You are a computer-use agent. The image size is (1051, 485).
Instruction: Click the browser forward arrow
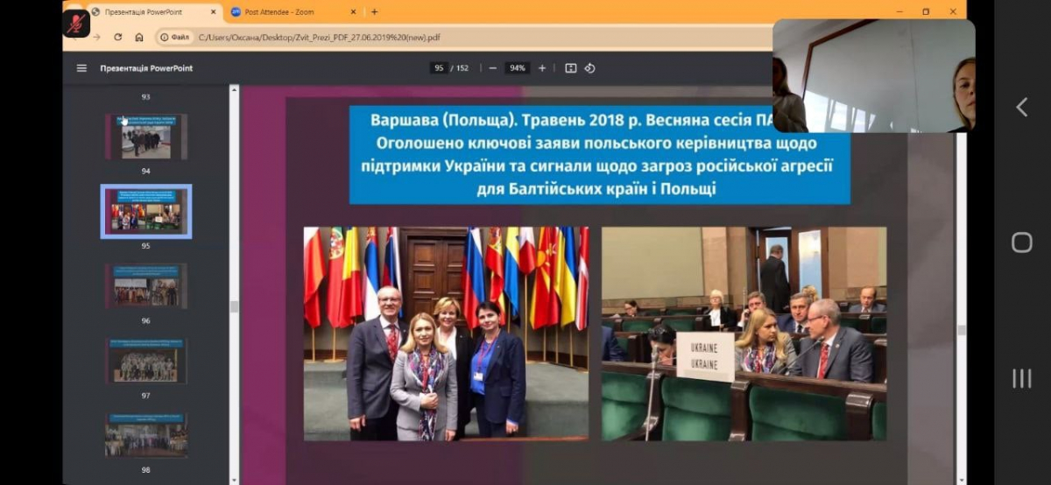click(96, 38)
